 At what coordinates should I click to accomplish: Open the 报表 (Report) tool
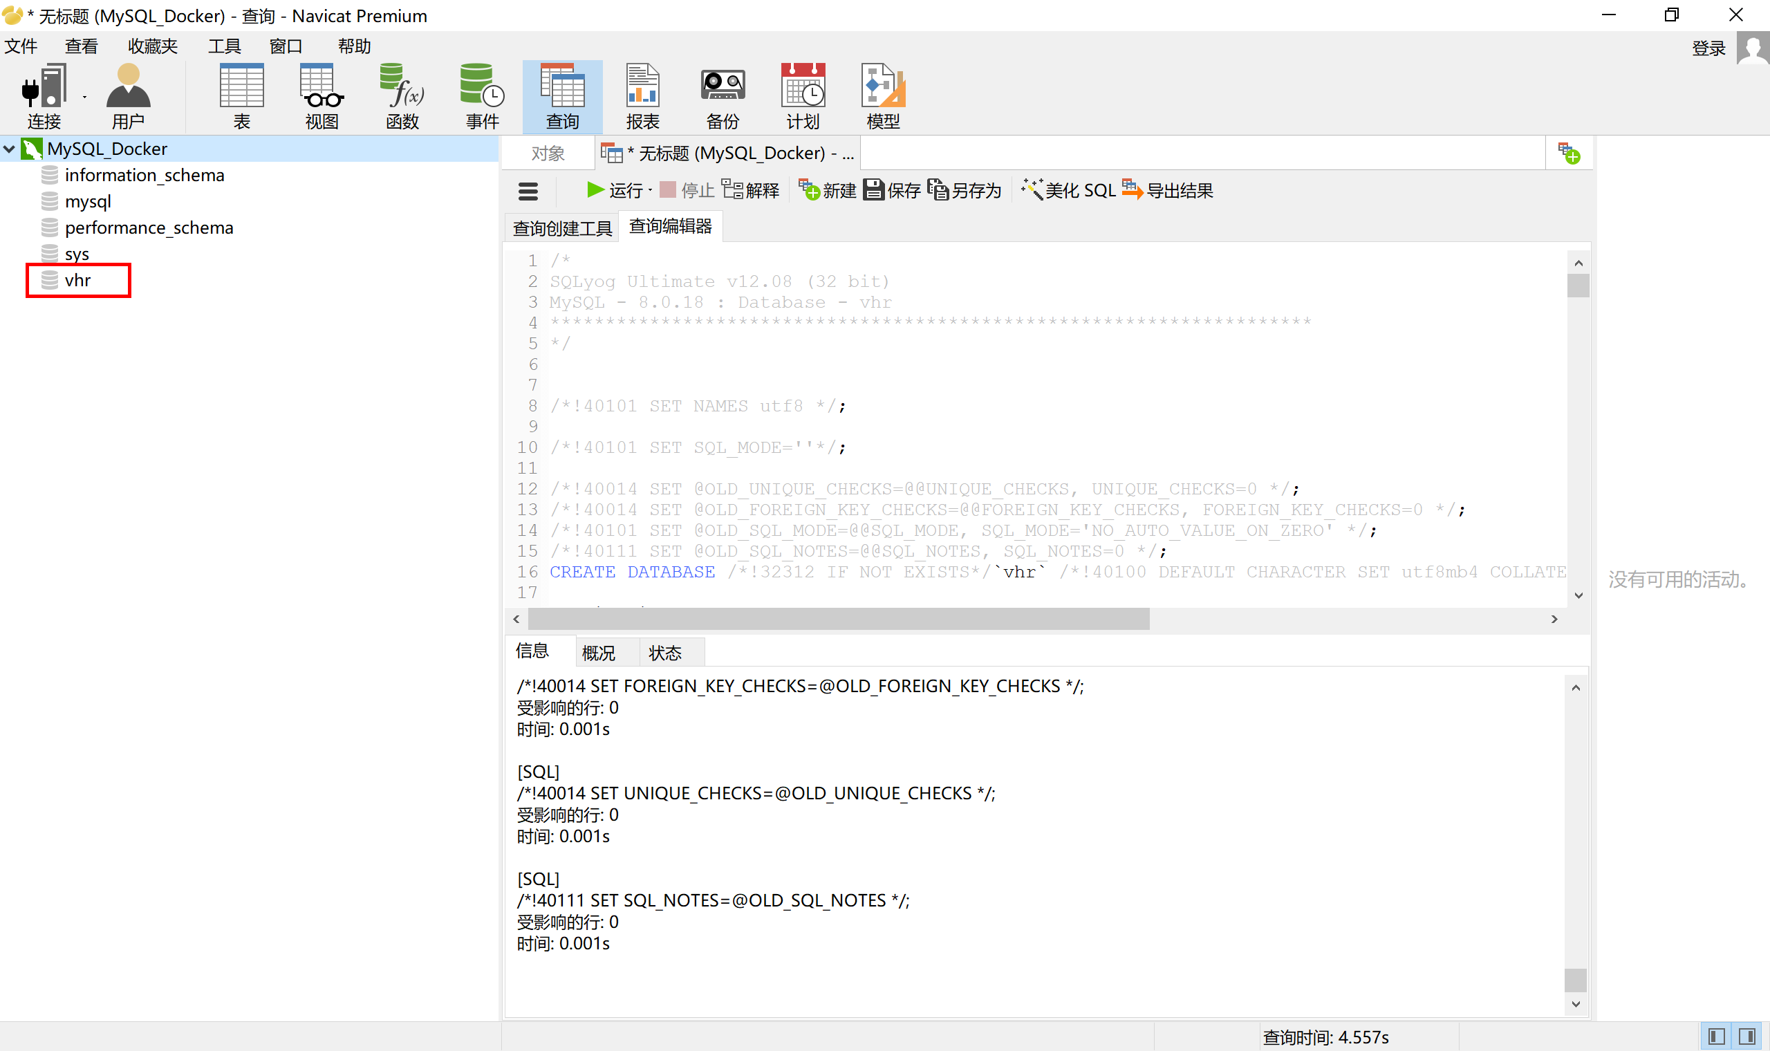pyautogui.click(x=643, y=96)
